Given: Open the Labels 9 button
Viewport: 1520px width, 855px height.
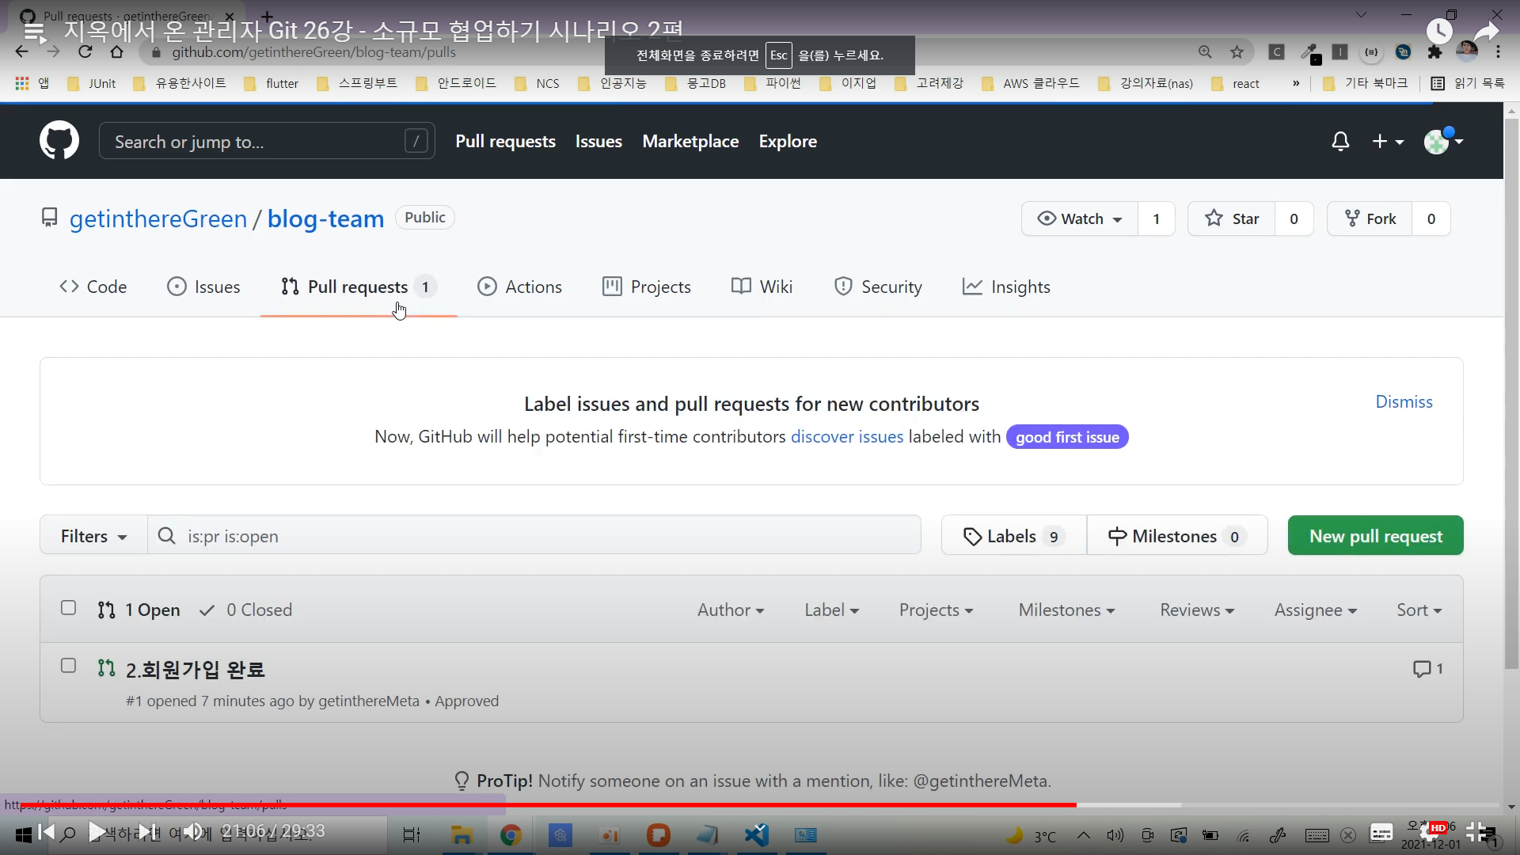Looking at the screenshot, I should 1013,536.
